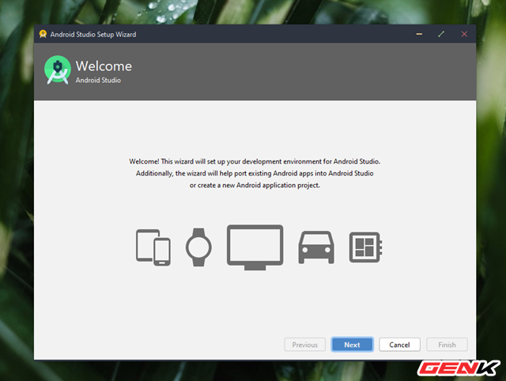This screenshot has width=506, height=381.
Task: Select the Android TV screen icon
Action: point(255,247)
